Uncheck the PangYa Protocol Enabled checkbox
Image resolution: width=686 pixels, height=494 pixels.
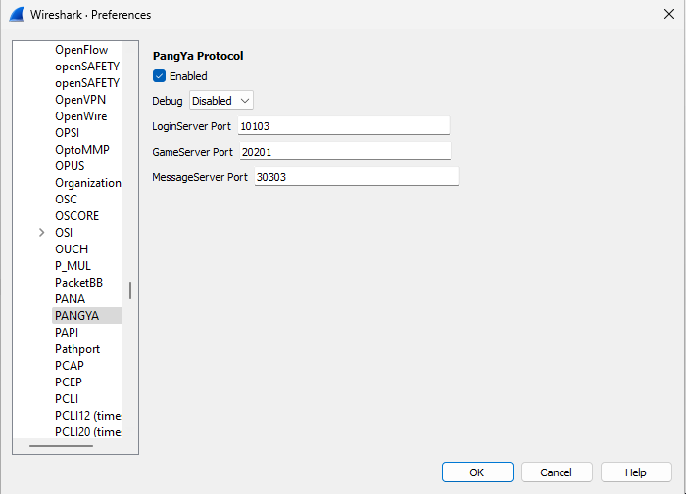[x=159, y=76]
